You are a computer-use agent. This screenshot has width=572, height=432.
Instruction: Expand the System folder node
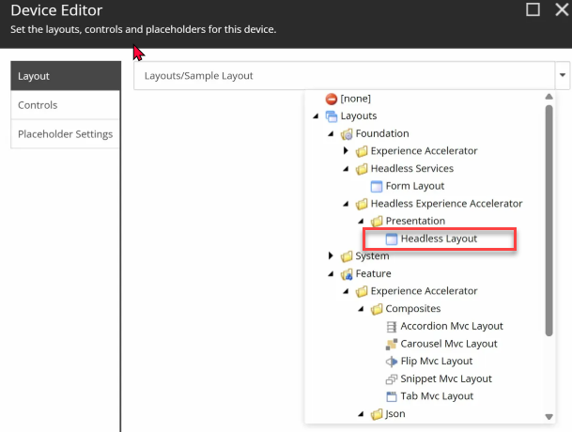point(331,256)
